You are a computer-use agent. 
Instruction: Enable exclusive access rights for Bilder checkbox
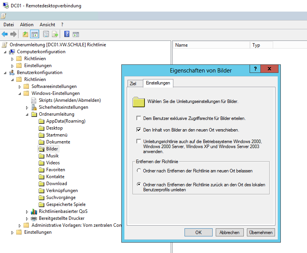point(139,118)
